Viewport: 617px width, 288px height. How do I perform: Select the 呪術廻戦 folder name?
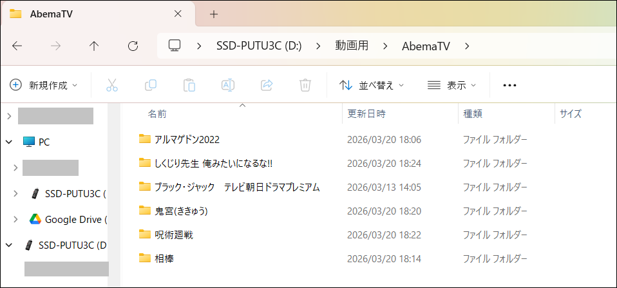pos(174,235)
